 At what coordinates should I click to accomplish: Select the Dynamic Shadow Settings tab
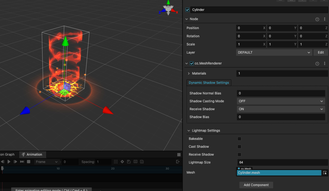(x=209, y=83)
